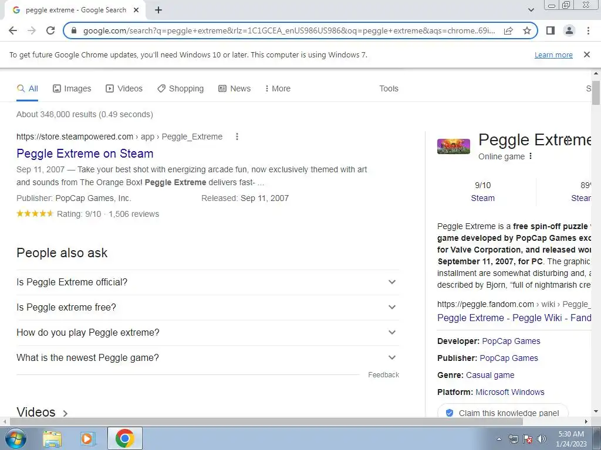Viewport: 601px width, 450px height.
Task: Open the Chrome three-dot menu
Action: [x=588, y=30]
